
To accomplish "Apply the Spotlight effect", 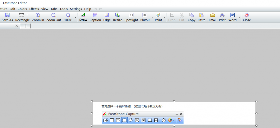I will coord(131,17).
